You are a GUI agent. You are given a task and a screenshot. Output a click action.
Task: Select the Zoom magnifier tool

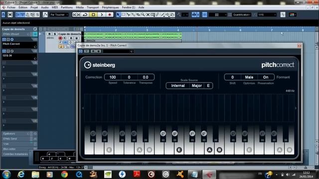[x=143, y=14]
